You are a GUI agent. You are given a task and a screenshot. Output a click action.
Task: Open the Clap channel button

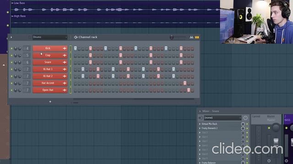(x=50, y=55)
